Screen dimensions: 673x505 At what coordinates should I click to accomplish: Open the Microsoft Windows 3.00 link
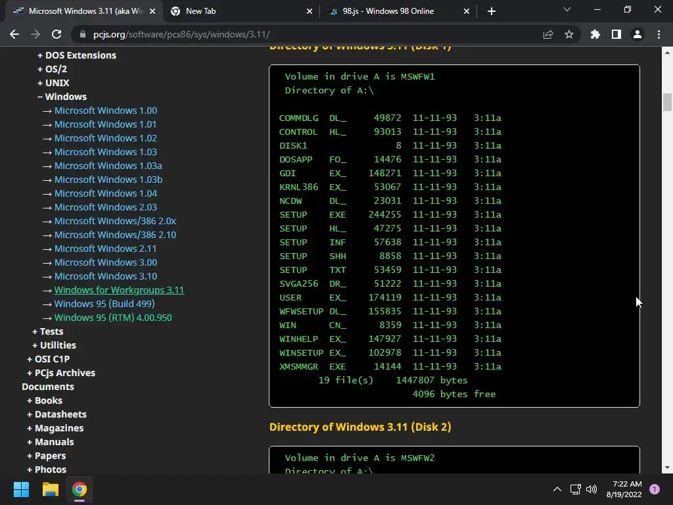(x=106, y=262)
